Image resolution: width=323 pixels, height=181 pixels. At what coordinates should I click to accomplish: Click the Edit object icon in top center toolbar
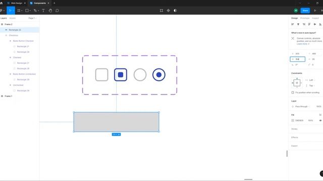[x=161, y=11]
